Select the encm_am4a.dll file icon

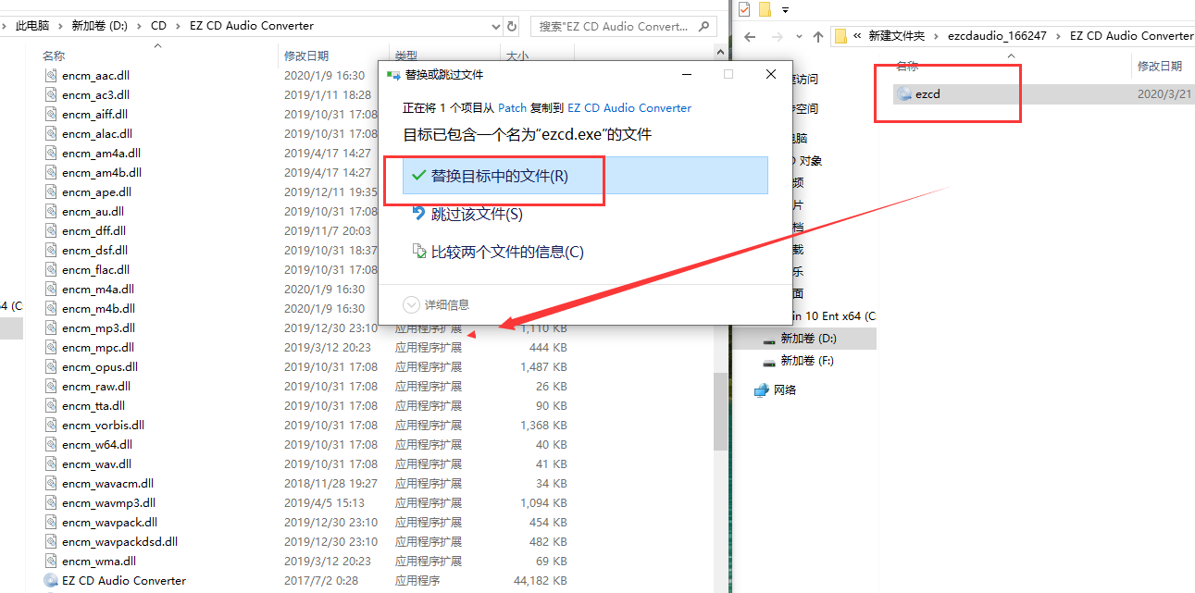[x=51, y=153]
